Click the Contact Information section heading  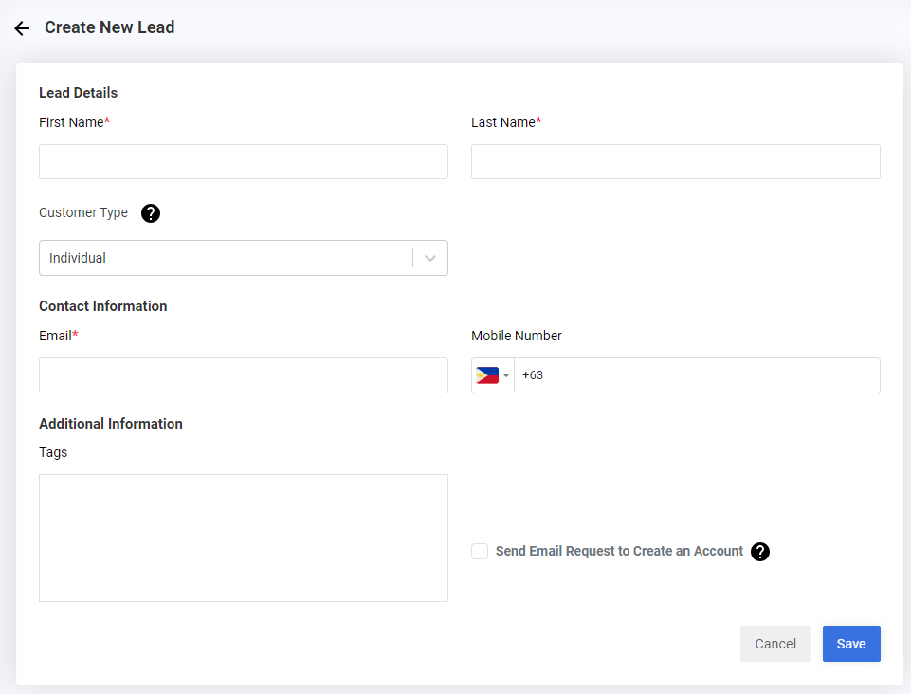103,306
